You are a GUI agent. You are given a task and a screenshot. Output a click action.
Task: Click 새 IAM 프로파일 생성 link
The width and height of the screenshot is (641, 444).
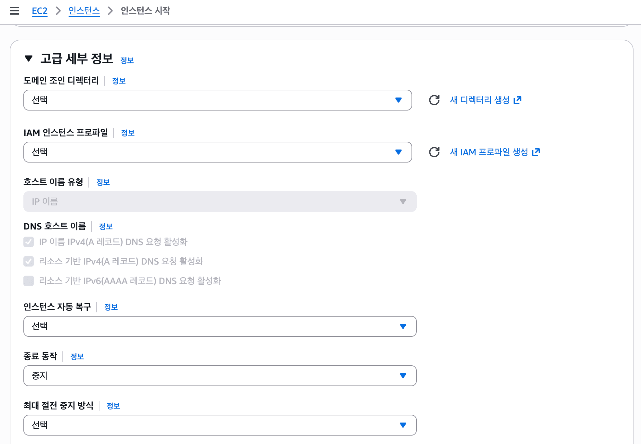coord(489,152)
